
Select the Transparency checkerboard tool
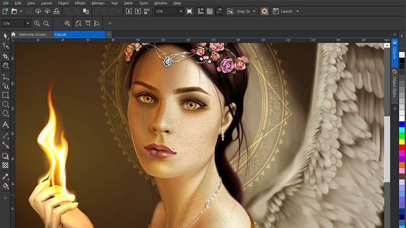[x=6, y=165]
